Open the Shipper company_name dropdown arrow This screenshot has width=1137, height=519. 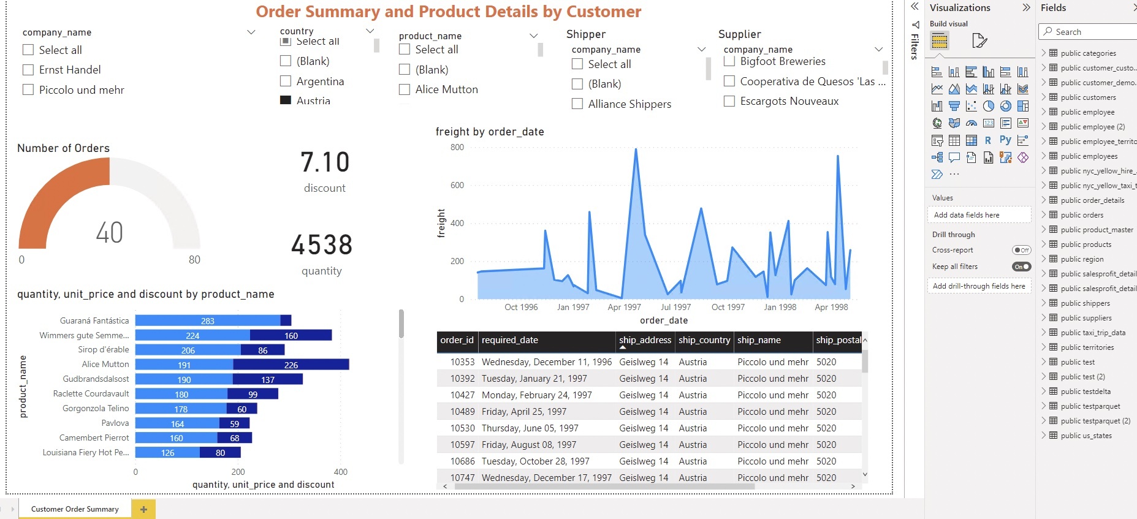click(x=701, y=50)
